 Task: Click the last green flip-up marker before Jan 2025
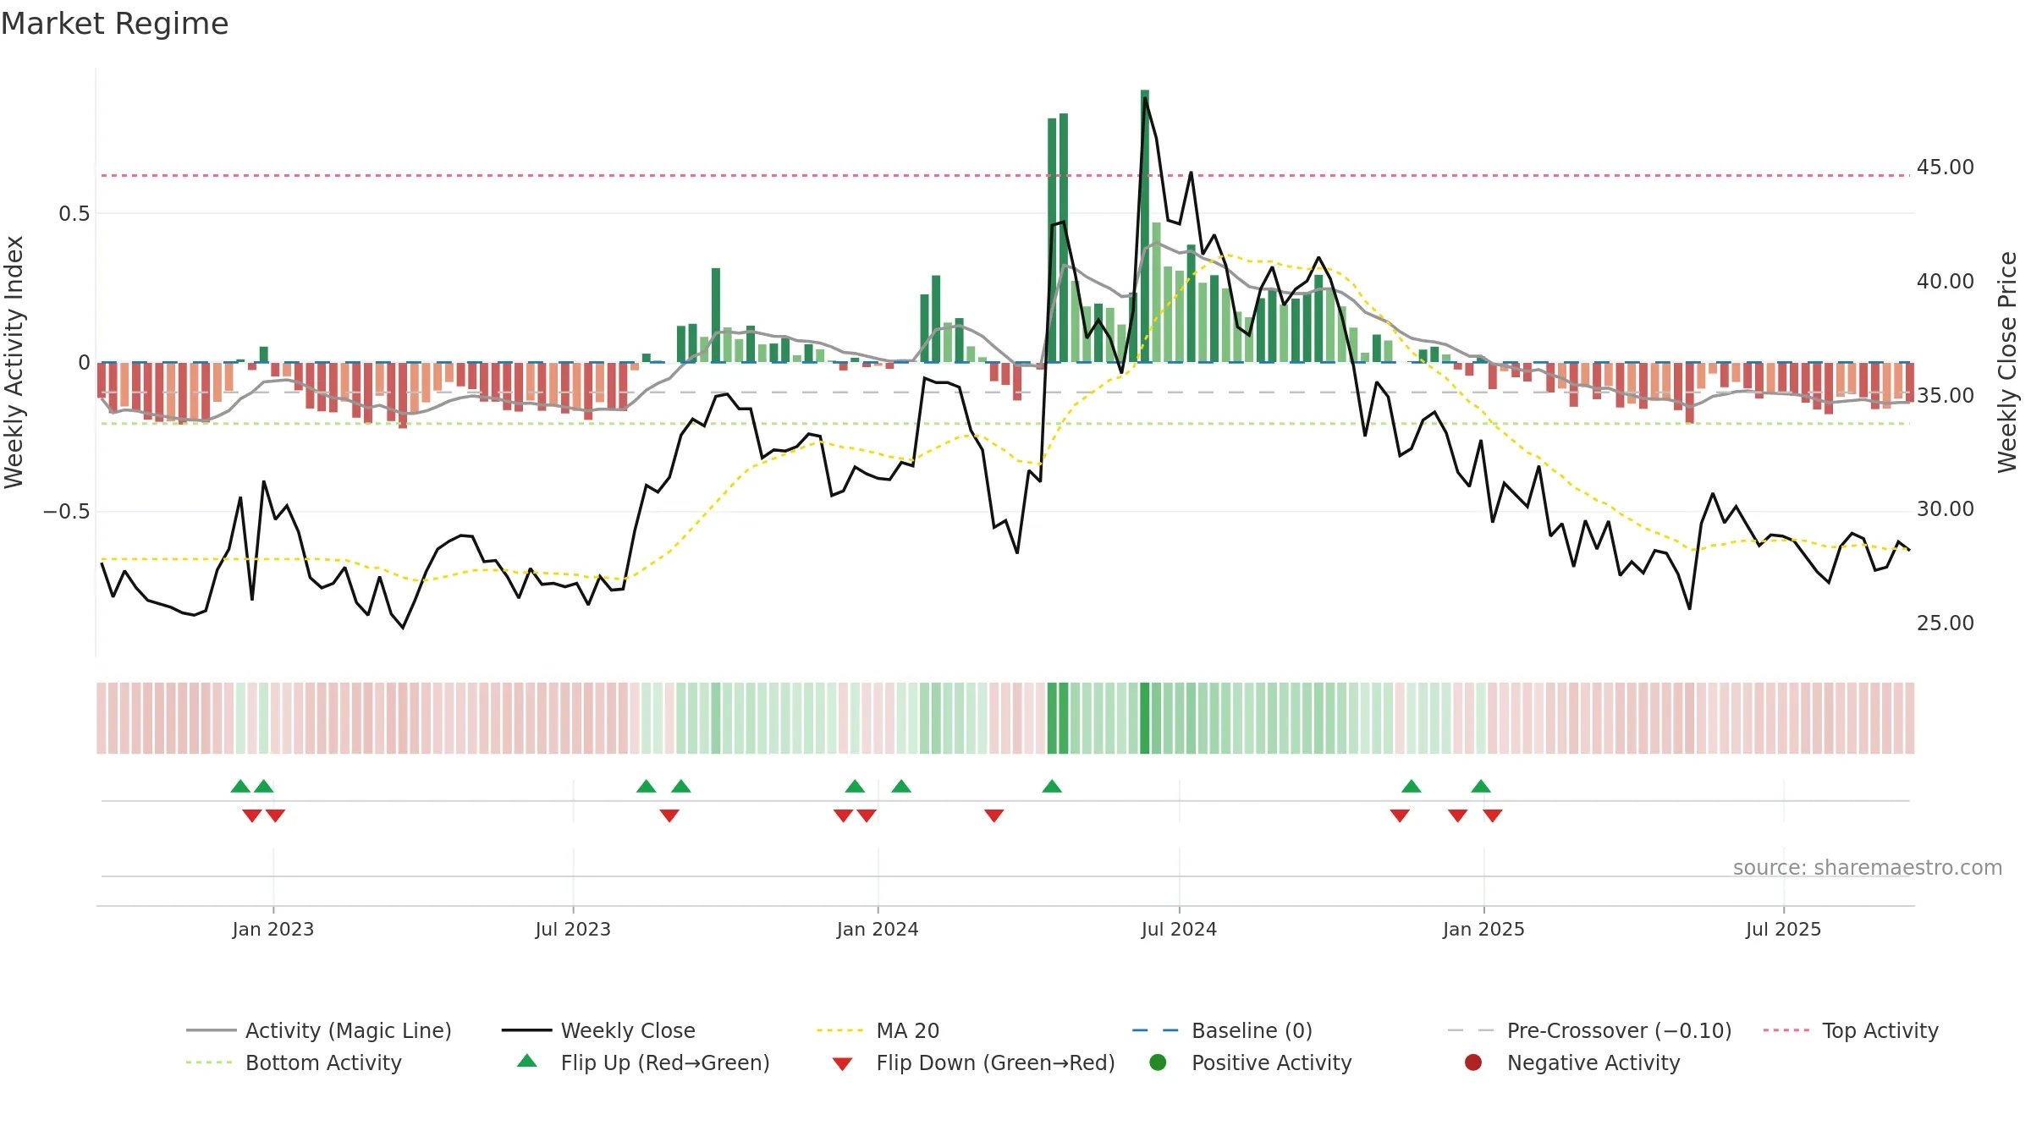[1481, 786]
